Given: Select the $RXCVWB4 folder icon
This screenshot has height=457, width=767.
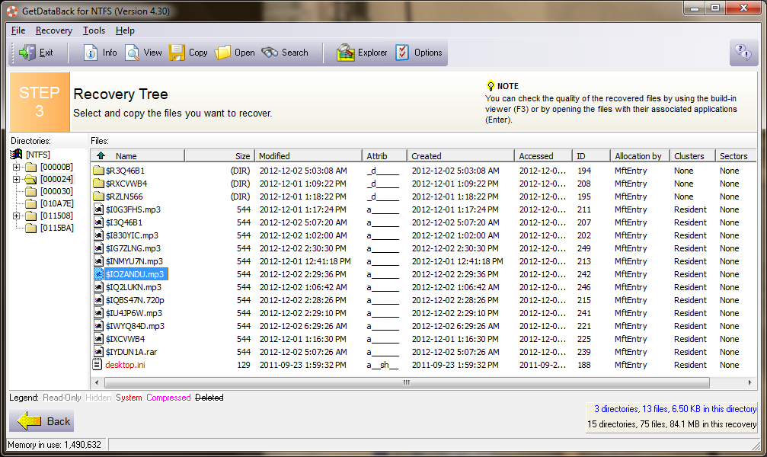Looking at the screenshot, I should (x=98, y=184).
